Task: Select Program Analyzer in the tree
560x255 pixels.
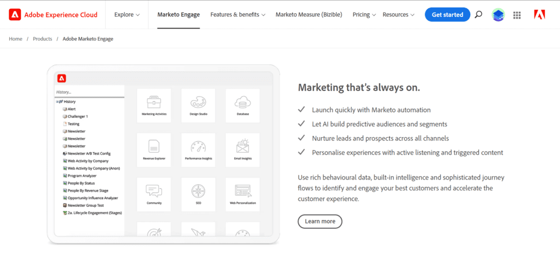Action: (x=80, y=176)
